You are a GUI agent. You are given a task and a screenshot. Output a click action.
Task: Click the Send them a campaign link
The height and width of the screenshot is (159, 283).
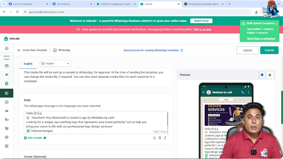point(261,38)
